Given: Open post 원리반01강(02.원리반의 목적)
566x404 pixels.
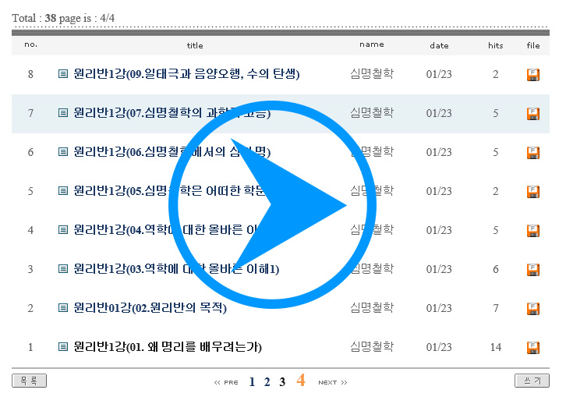Looking at the screenshot, I should pos(150,308).
